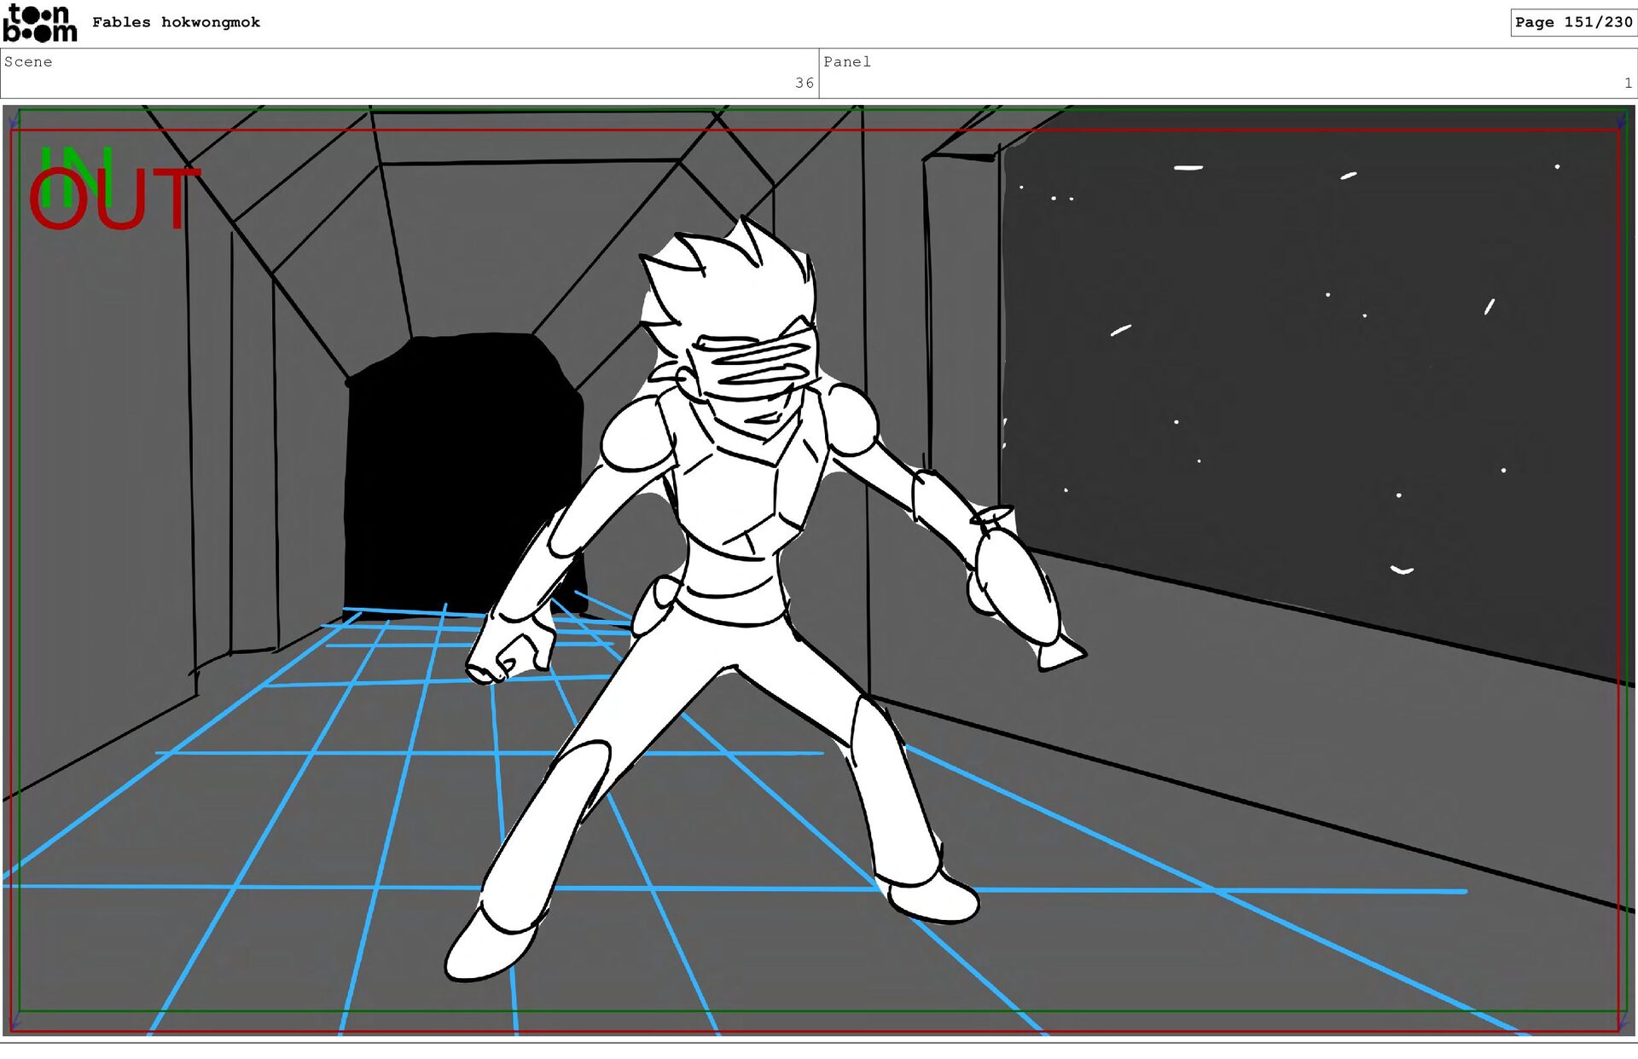Click the Page 151/230 indicator box
This screenshot has height=1059, width=1638.
[1572, 22]
